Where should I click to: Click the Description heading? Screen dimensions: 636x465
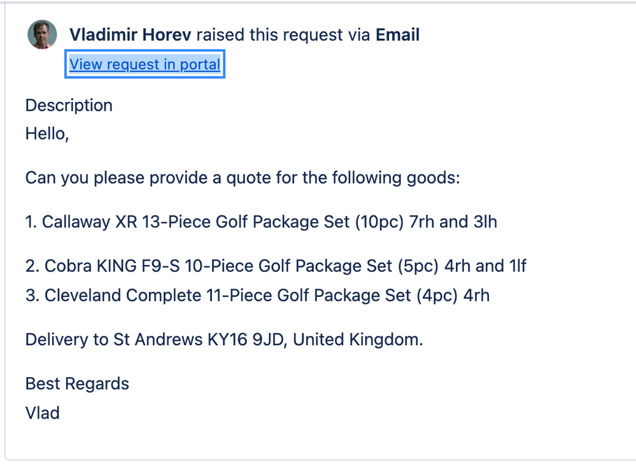[x=68, y=105]
